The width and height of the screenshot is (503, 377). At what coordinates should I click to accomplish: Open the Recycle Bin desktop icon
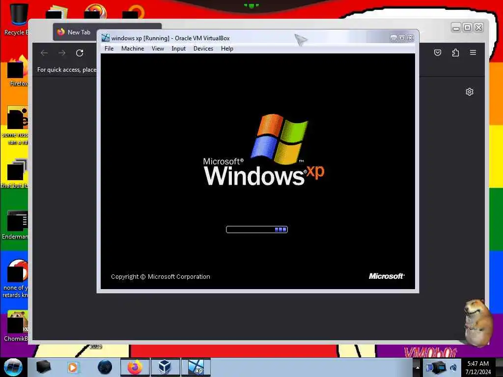pyautogui.click(x=17, y=19)
